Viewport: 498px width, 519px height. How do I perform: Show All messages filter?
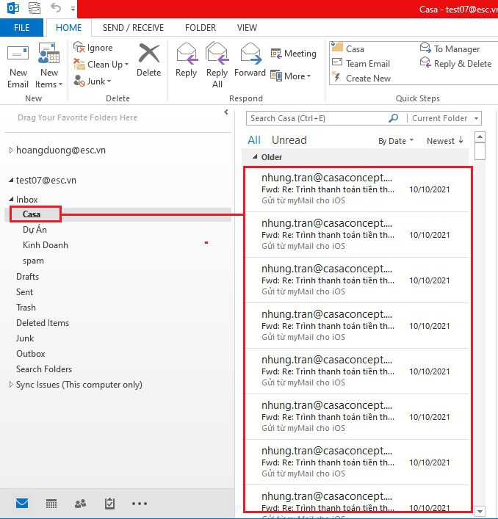(x=254, y=140)
